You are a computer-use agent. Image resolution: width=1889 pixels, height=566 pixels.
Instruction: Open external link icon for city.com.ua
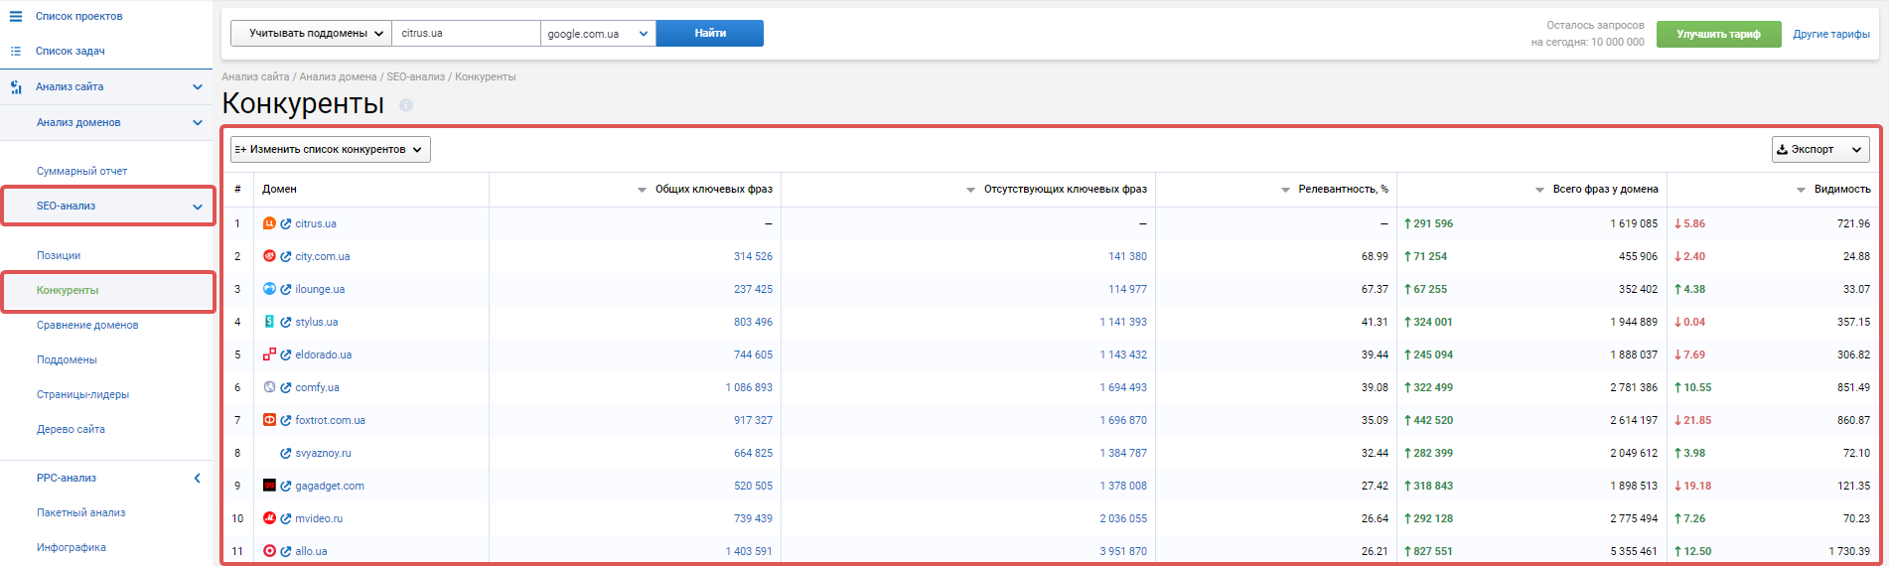[286, 257]
